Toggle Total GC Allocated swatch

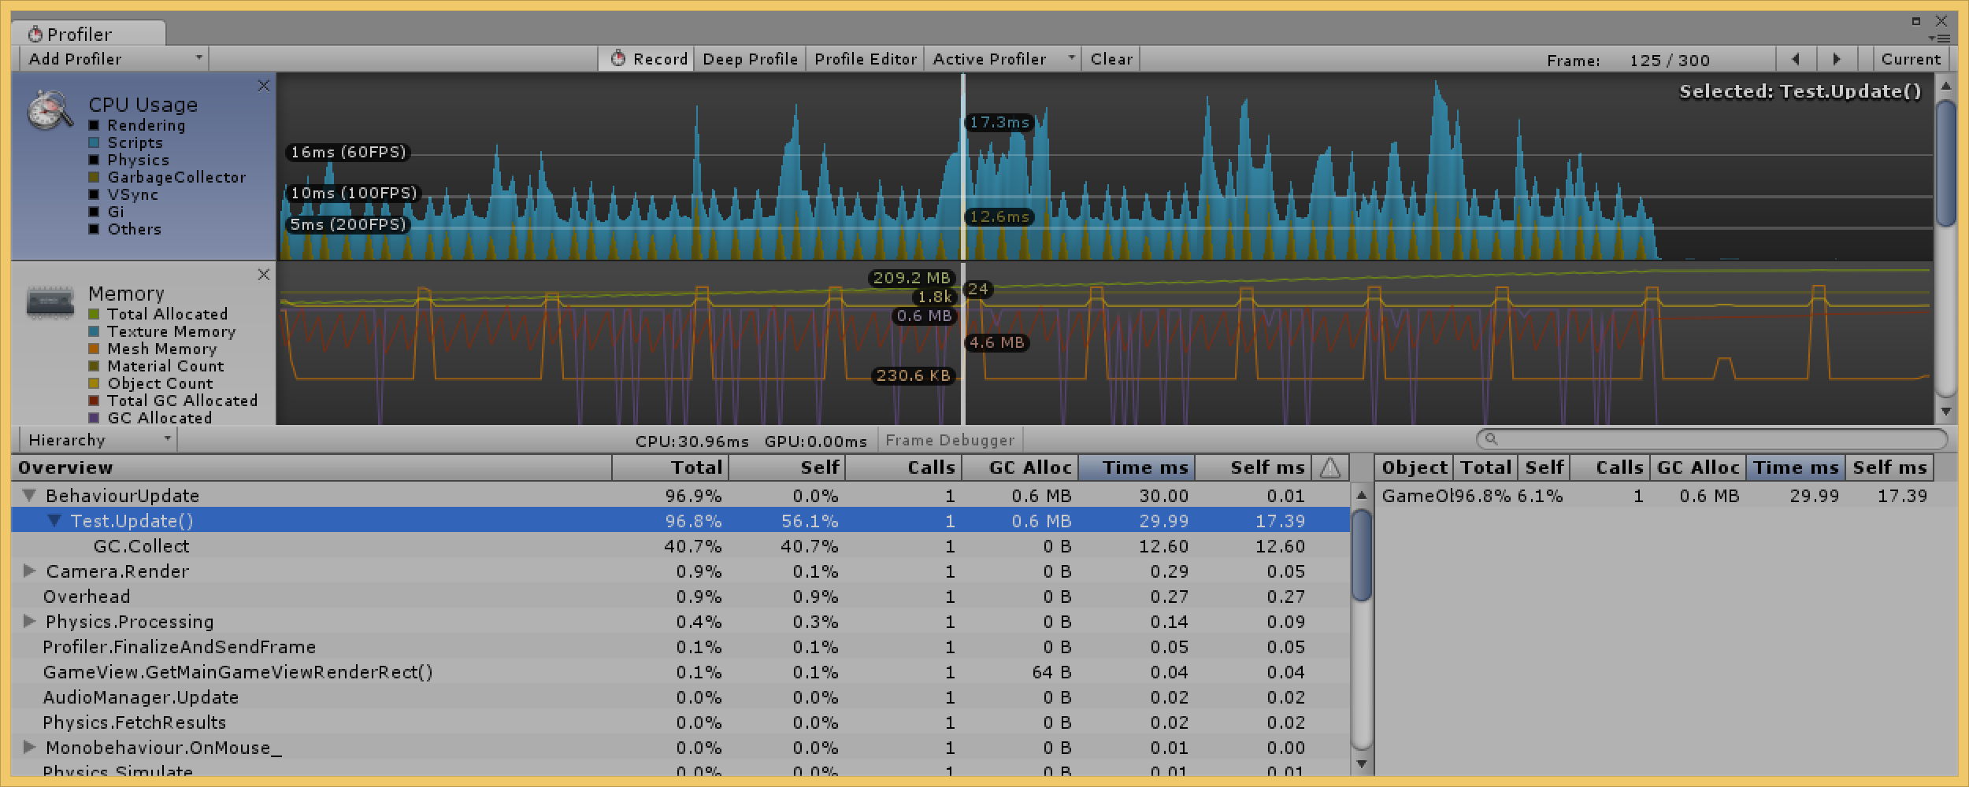(94, 401)
